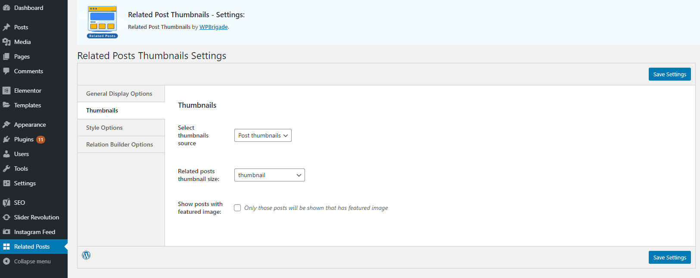This screenshot has height=278, width=700.
Task: Click the Related Posts plugin logo
Action: (x=102, y=22)
